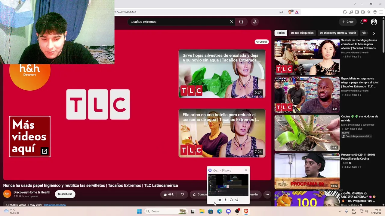
Task: Show more filter chips with arrow
Action: click(x=374, y=33)
